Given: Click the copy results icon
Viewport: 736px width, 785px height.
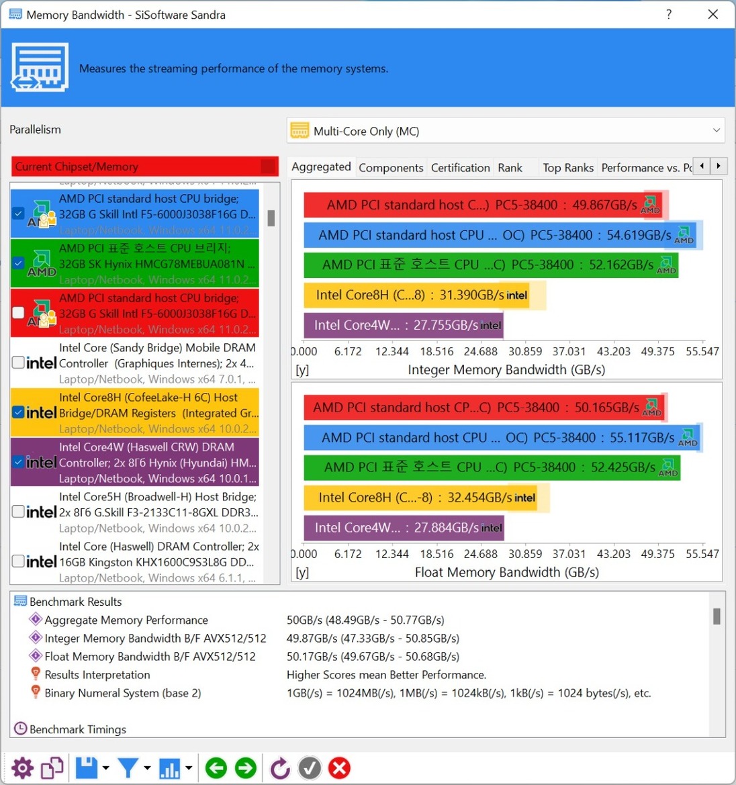Looking at the screenshot, I should 52,768.
